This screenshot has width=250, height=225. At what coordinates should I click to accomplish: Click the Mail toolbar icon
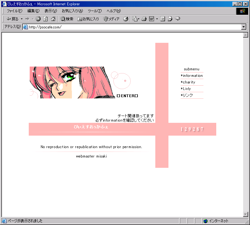135,19
